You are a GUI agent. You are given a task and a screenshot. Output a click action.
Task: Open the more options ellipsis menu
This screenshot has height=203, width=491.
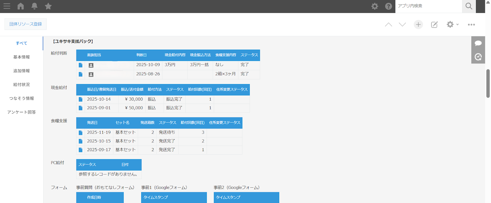(471, 25)
